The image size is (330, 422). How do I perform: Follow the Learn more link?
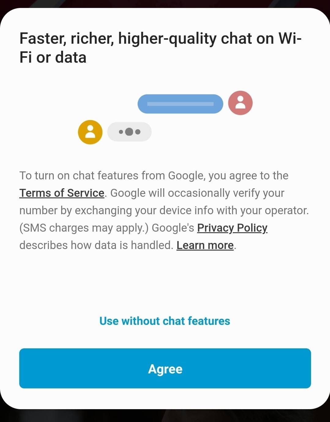pos(205,245)
